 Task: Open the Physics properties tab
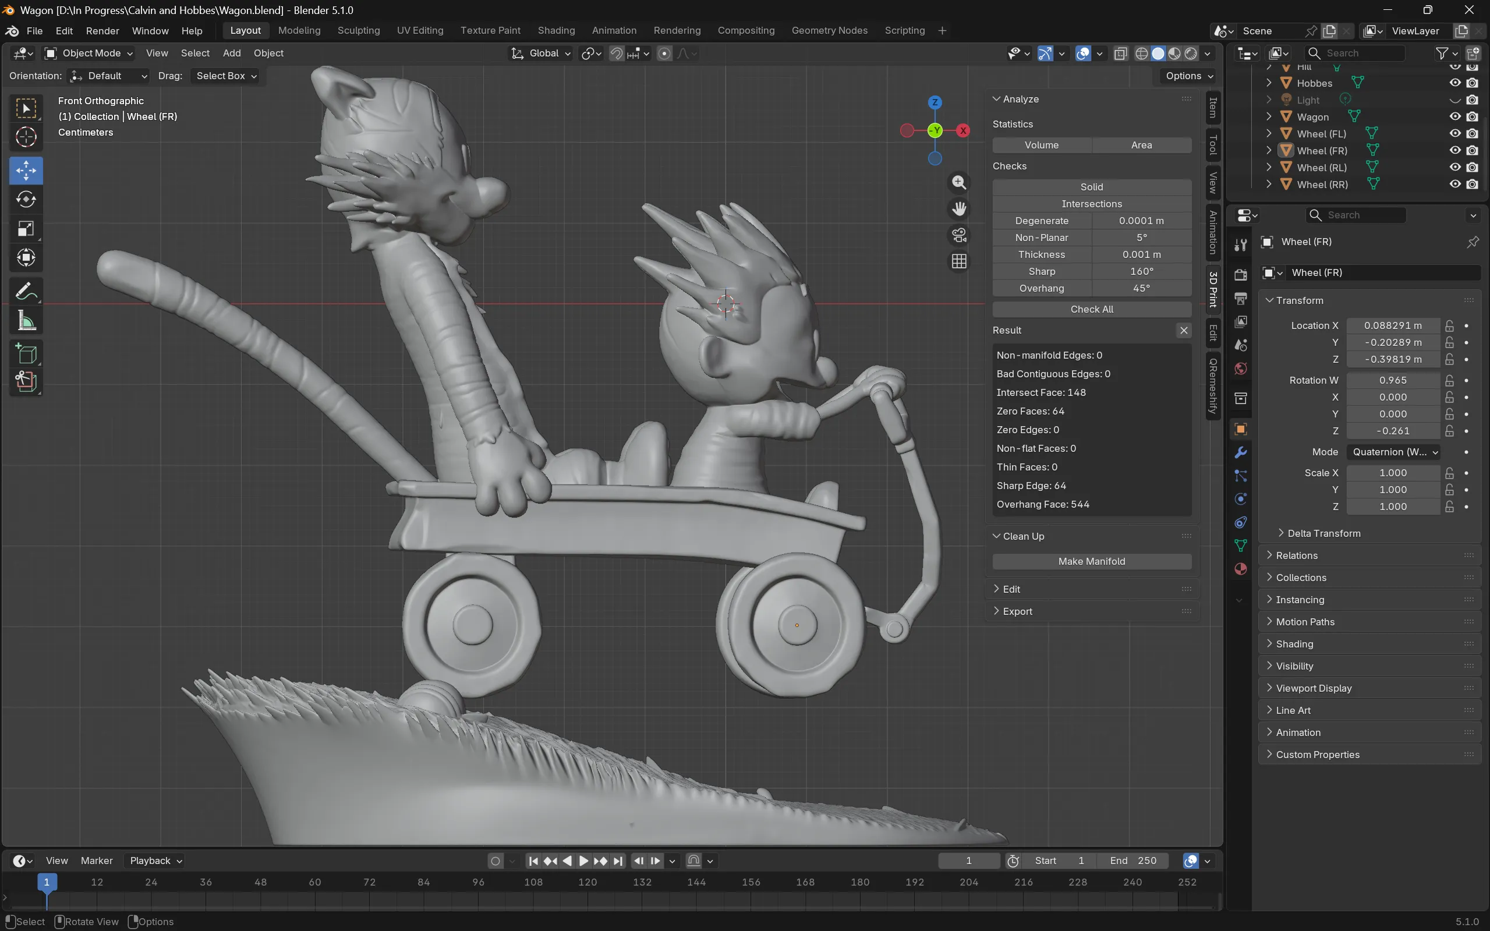(x=1241, y=500)
